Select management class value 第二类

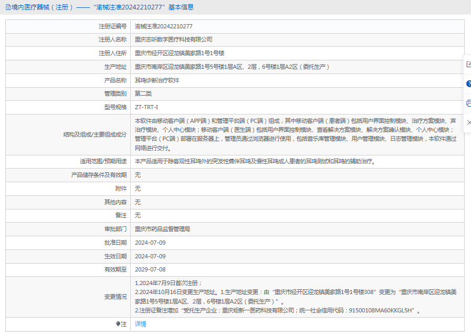click(143, 93)
